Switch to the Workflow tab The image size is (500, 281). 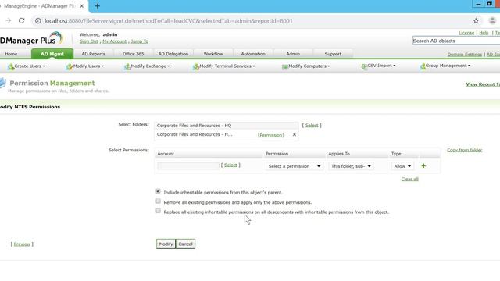click(213, 54)
